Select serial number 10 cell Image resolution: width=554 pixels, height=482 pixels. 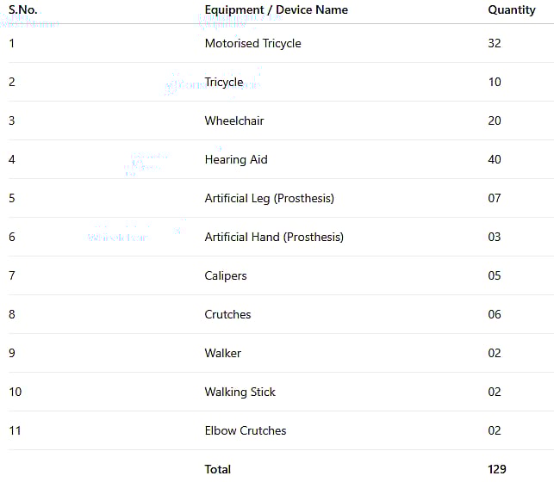point(15,392)
